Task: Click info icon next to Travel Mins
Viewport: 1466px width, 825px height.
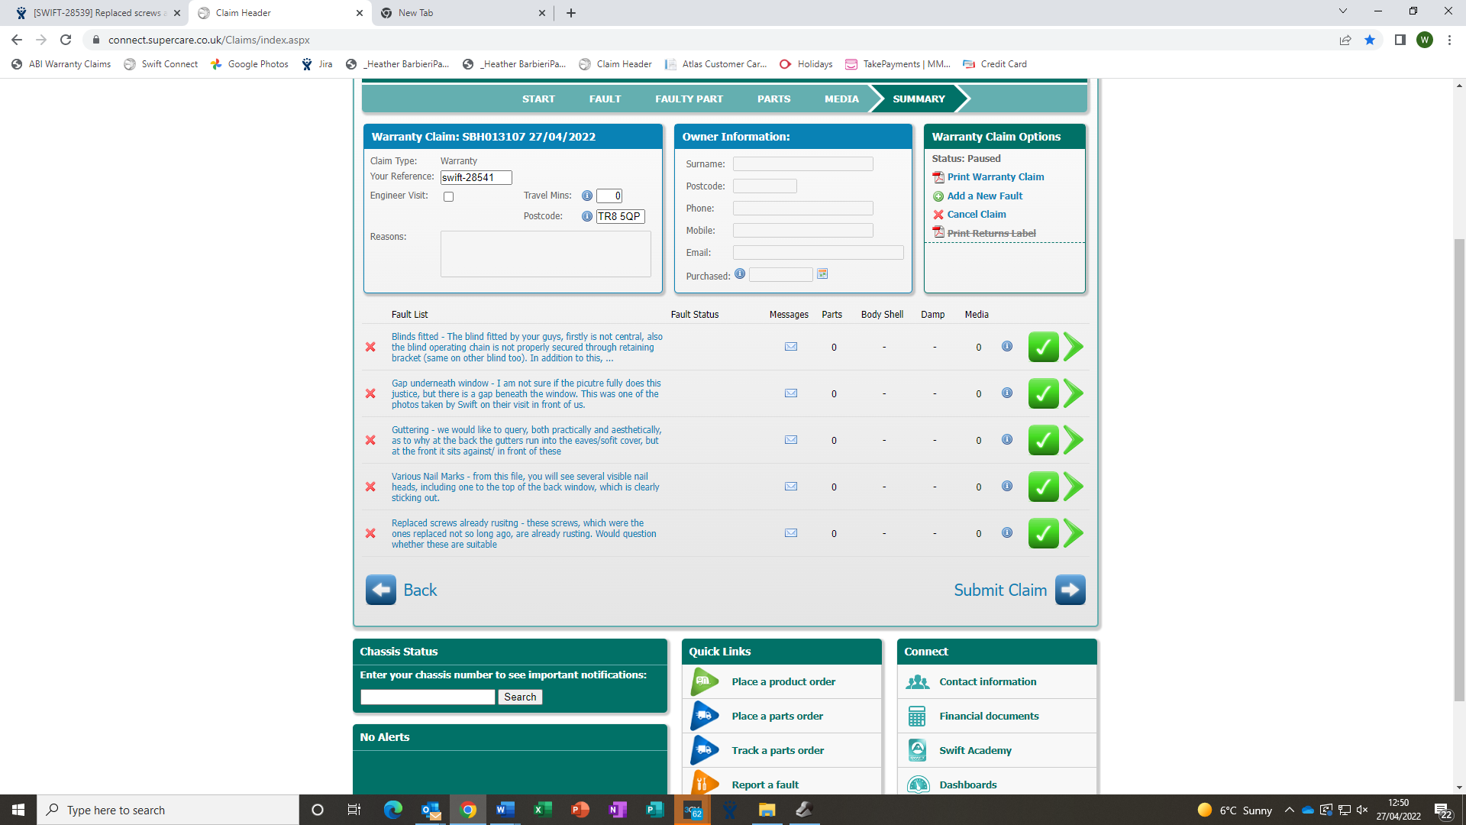Action: coord(586,196)
